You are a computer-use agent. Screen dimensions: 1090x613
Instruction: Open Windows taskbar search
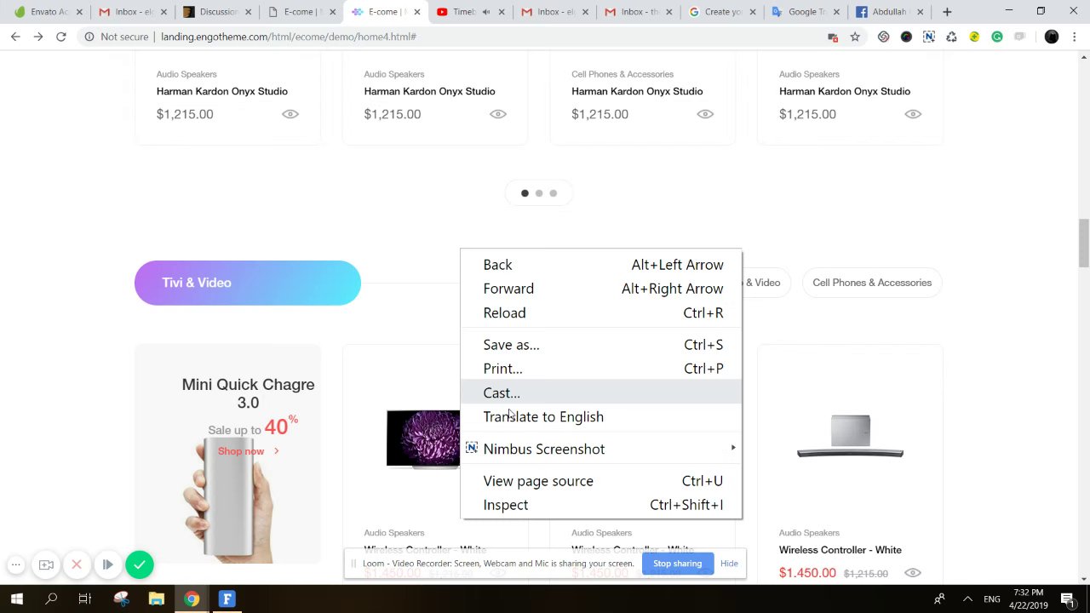click(x=51, y=599)
